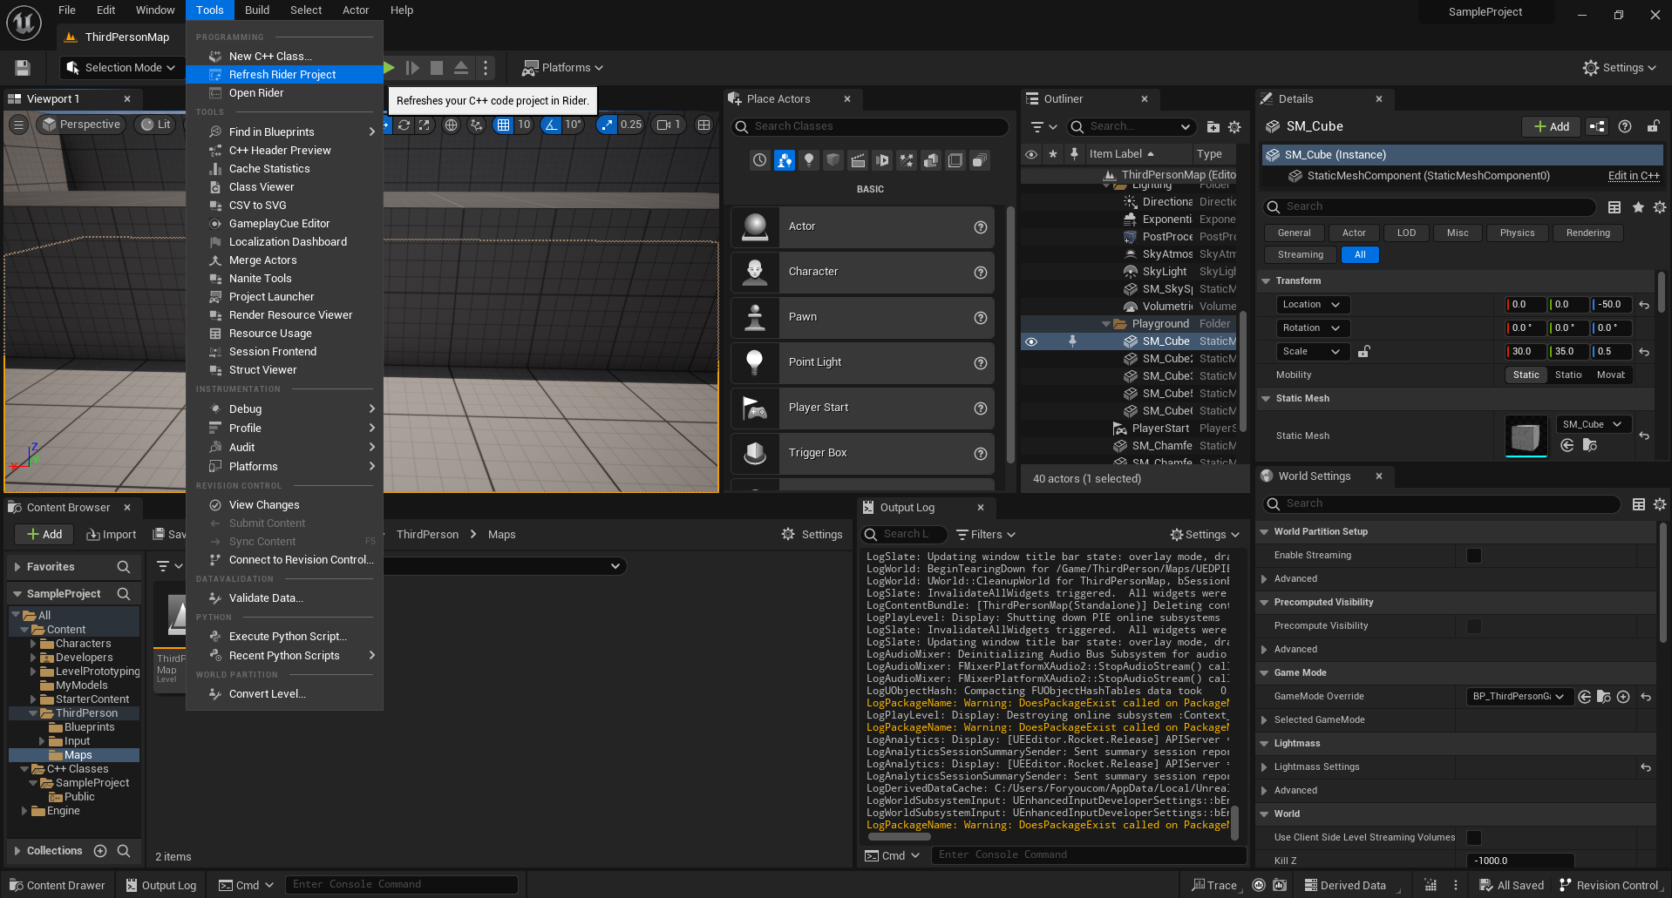The width and height of the screenshot is (1672, 898).
Task: Create new folder in Outliner
Action: (x=1213, y=126)
